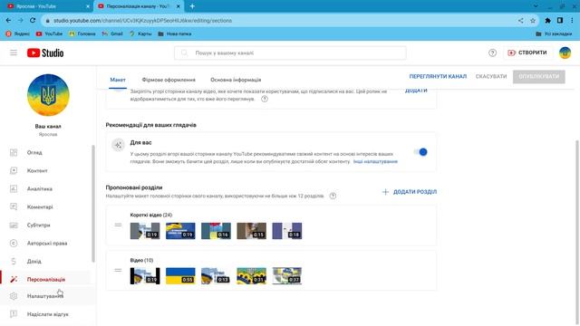Click the СКАСУВАТИ button
This screenshot has width=580, height=326.
(x=491, y=76)
